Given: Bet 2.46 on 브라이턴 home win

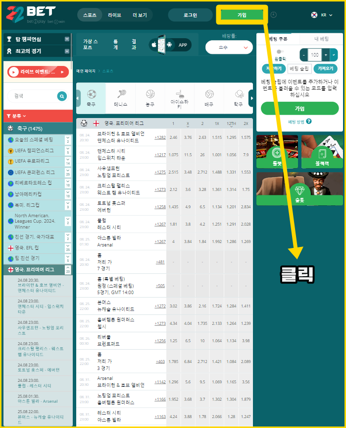Looking at the screenshot, I should point(173,137).
